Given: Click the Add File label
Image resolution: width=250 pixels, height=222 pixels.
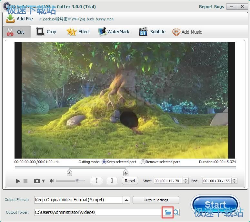Looking at the screenshot, I should pyautogui.click(x=25, y=19).
